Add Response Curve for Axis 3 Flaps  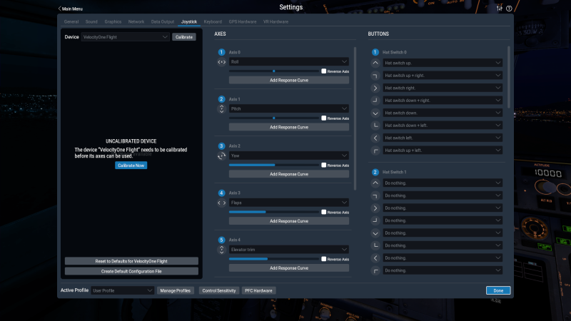289,221
